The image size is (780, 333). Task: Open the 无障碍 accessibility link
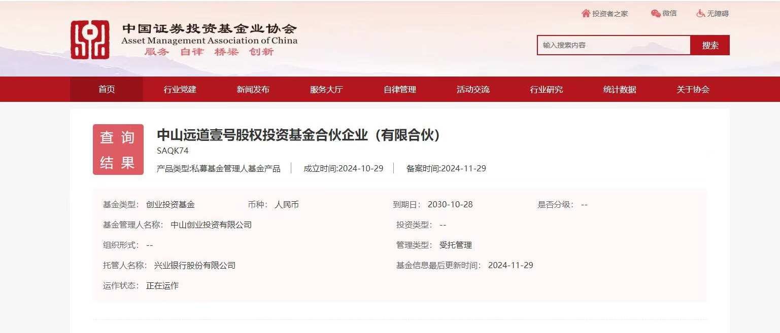tap(718, 14)
